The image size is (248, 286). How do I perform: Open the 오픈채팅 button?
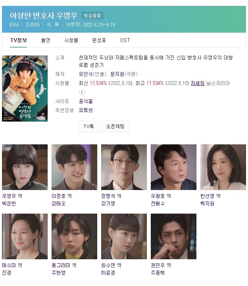click(115, 126)
